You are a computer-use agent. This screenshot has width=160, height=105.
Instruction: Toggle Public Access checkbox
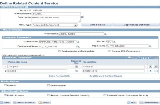click(5, 95)
